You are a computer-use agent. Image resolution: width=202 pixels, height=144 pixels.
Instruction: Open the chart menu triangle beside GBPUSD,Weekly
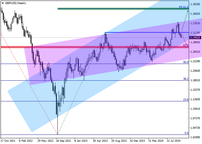point(3,3)
